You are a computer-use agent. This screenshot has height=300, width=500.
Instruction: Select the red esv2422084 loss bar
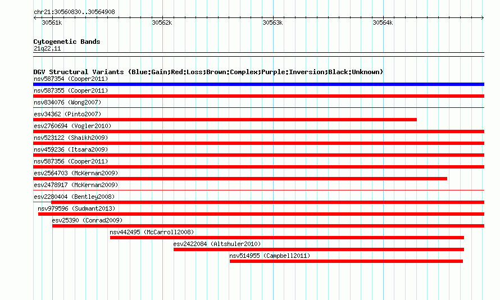coord(319,249)
